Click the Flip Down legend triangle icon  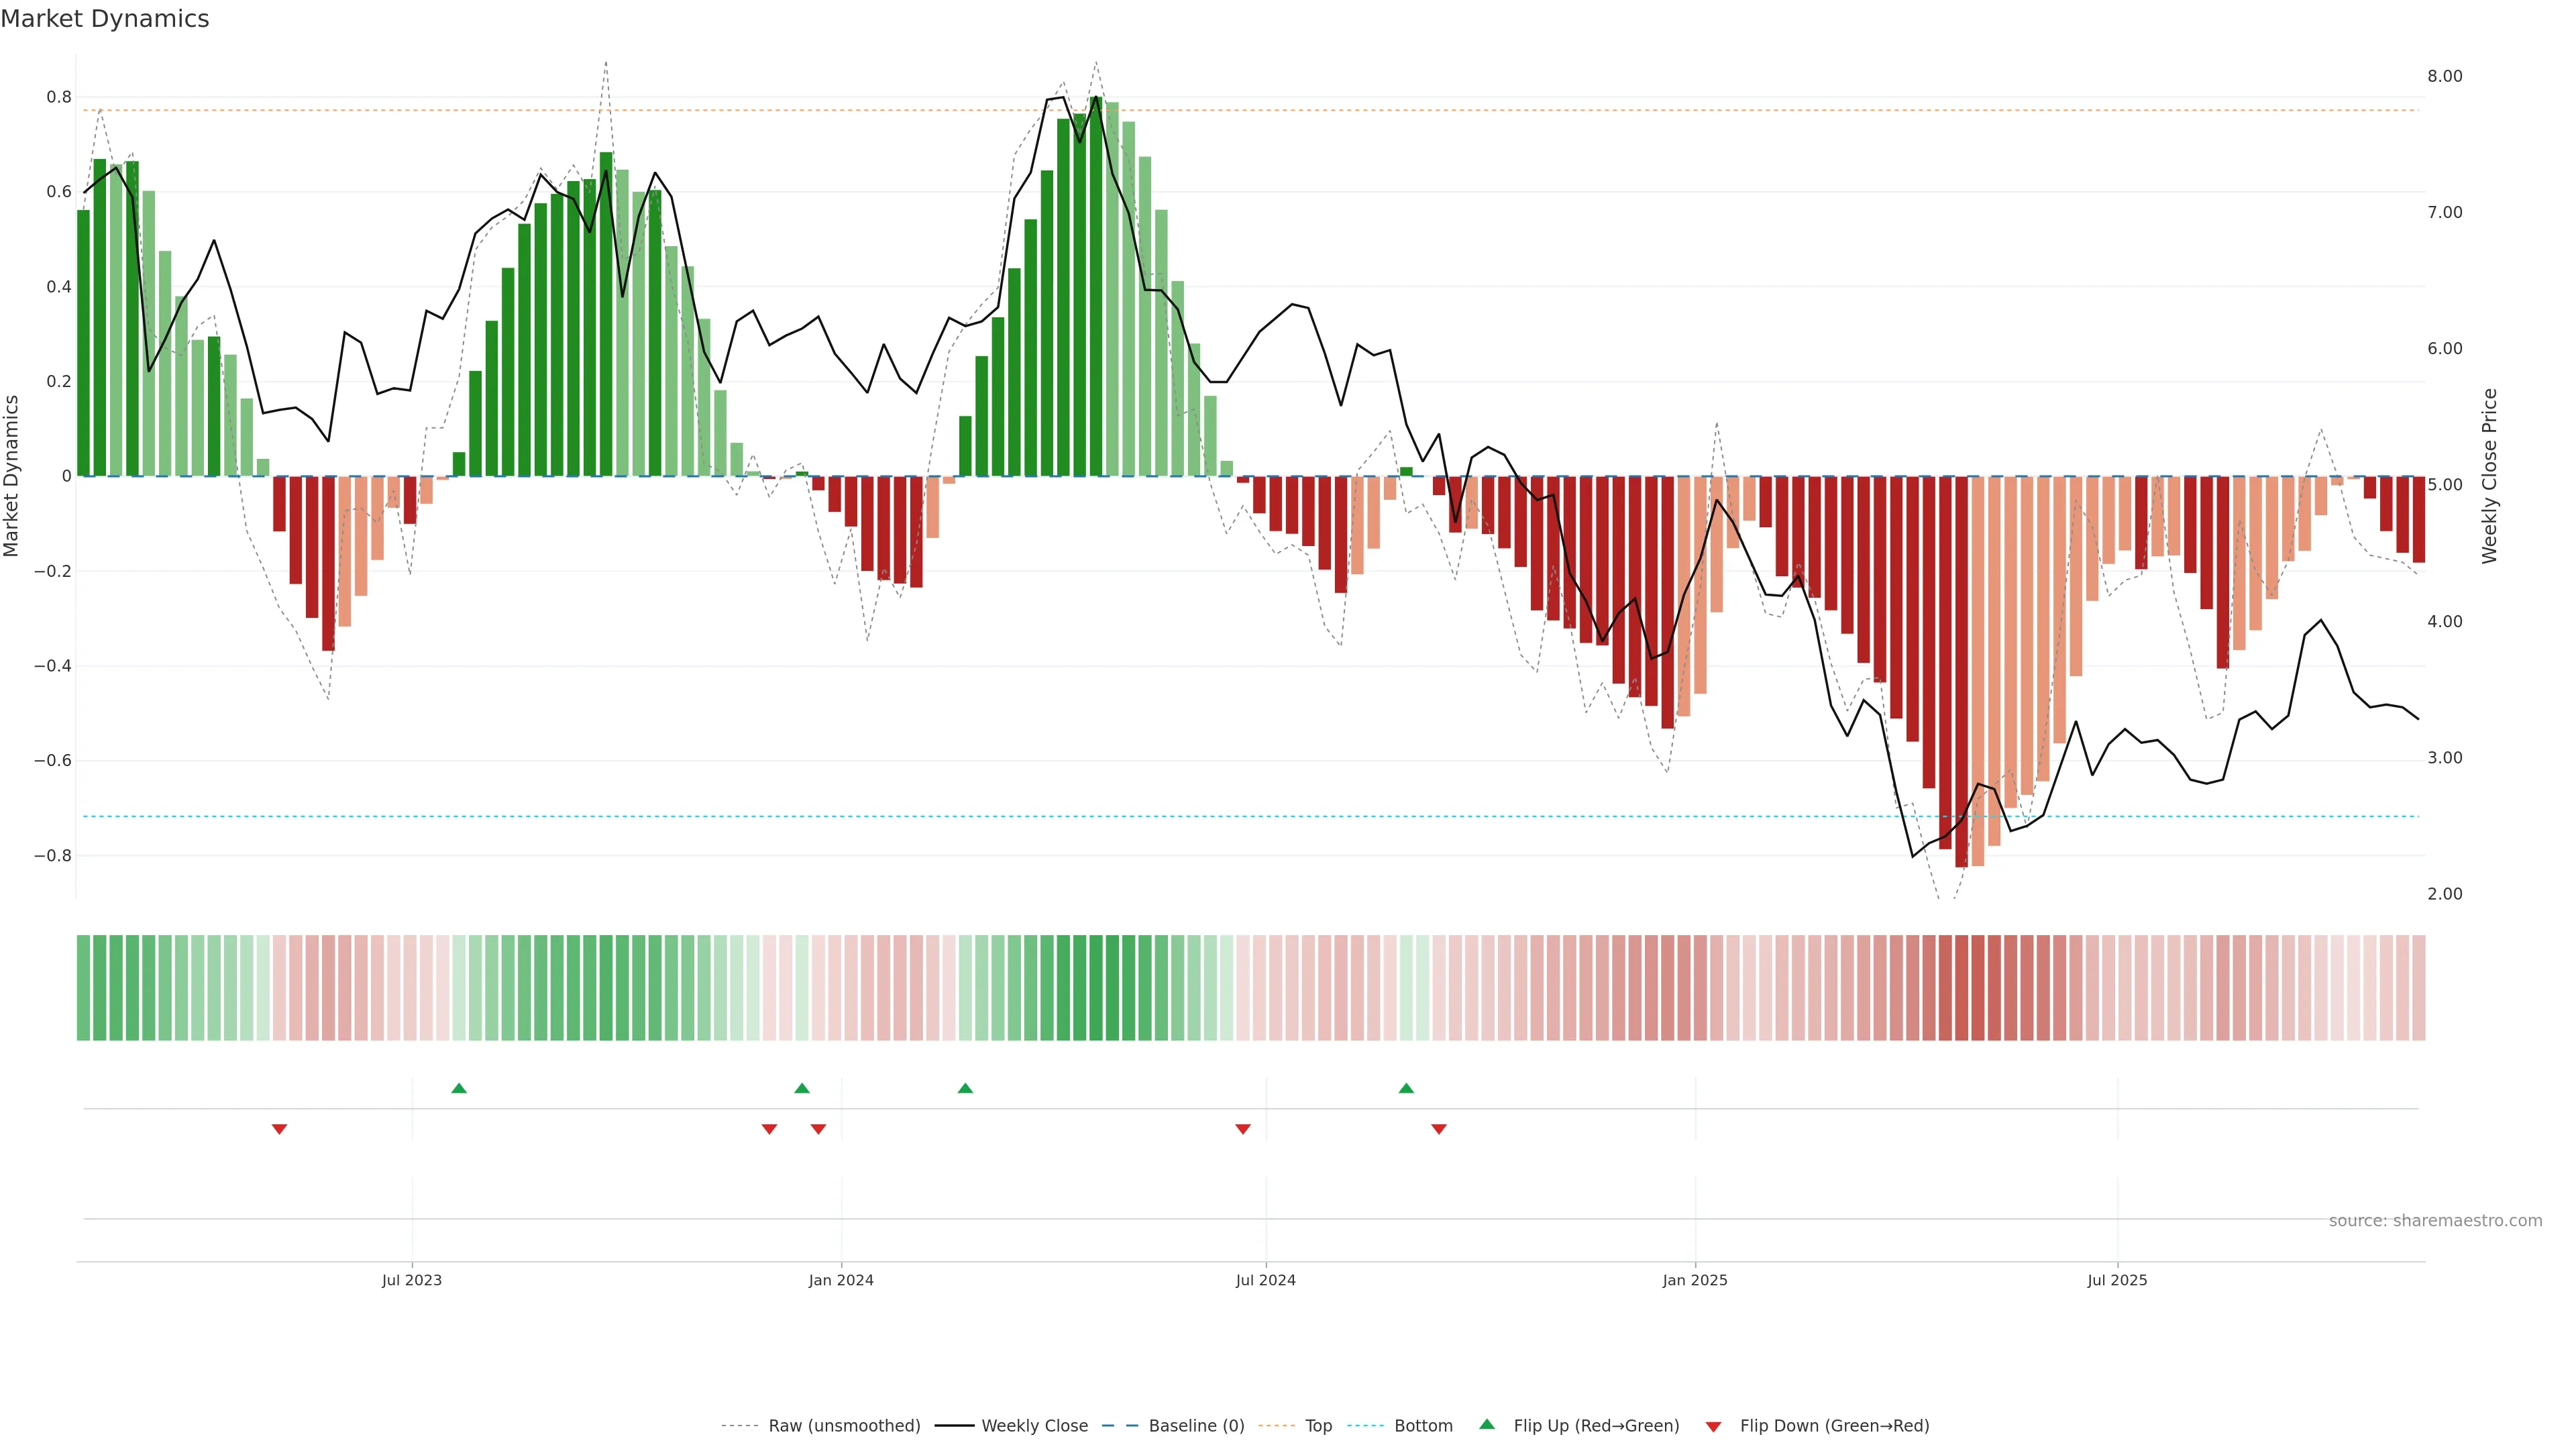tap(1713, 1426)
